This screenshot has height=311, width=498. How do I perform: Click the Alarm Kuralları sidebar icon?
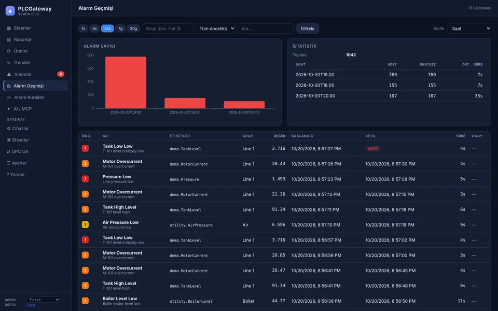pos(9,97)
